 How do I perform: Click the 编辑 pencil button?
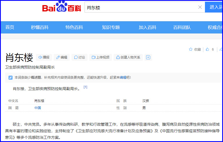point(62,57)
